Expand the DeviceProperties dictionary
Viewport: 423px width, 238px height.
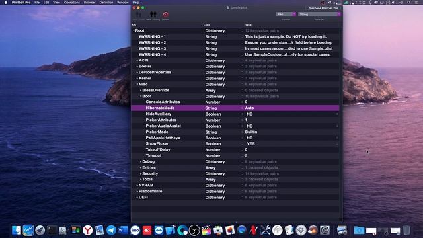[x=137, y=72]
